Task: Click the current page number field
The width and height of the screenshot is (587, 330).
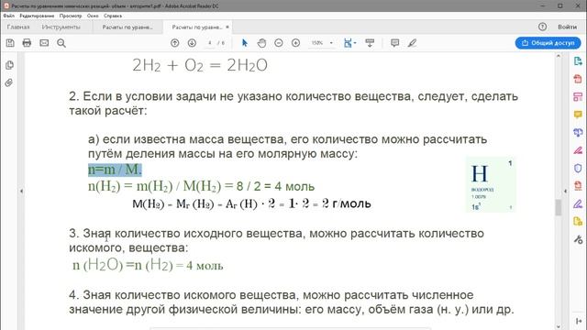Action: point(210,43)
